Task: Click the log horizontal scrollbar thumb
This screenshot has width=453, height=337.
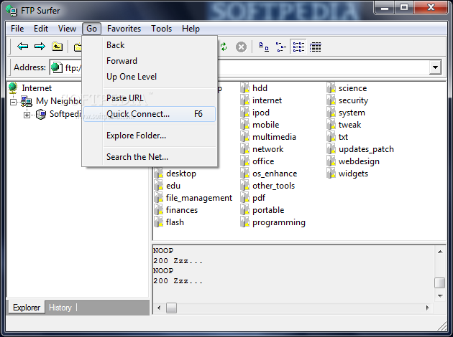Action: tap(171, 308)
